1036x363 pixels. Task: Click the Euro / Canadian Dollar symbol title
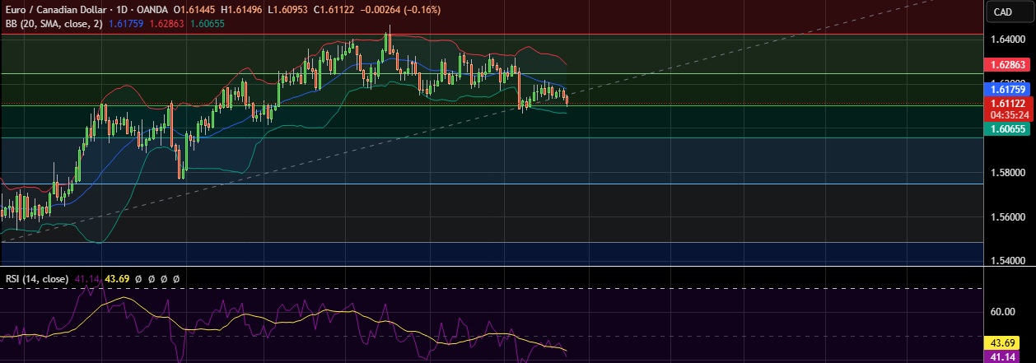click(x=57, y=10)
